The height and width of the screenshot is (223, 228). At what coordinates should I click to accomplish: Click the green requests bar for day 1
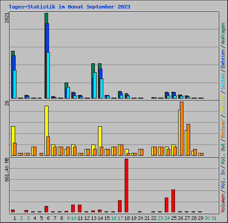[13, 53]
